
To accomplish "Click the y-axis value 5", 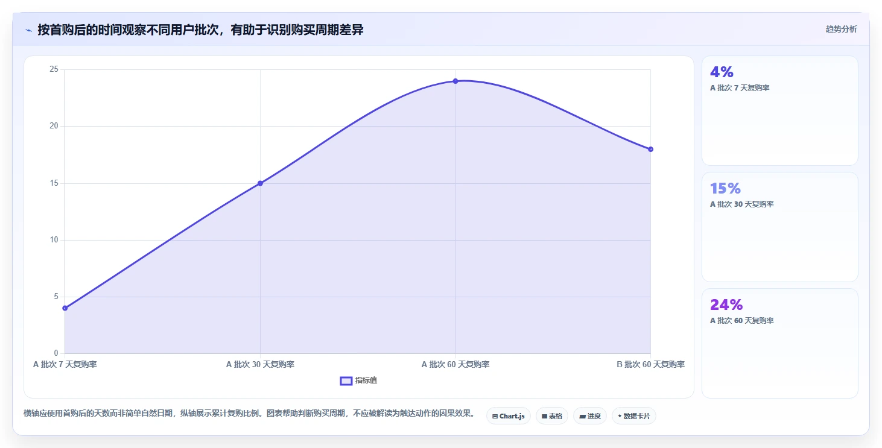I will click(x=56, y=297).
